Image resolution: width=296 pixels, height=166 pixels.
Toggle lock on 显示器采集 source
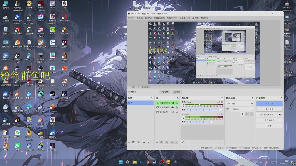(x=177, y=107)
